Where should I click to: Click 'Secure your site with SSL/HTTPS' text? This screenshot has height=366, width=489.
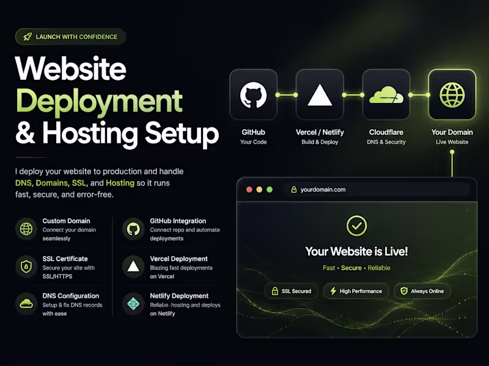pos(68,272)
